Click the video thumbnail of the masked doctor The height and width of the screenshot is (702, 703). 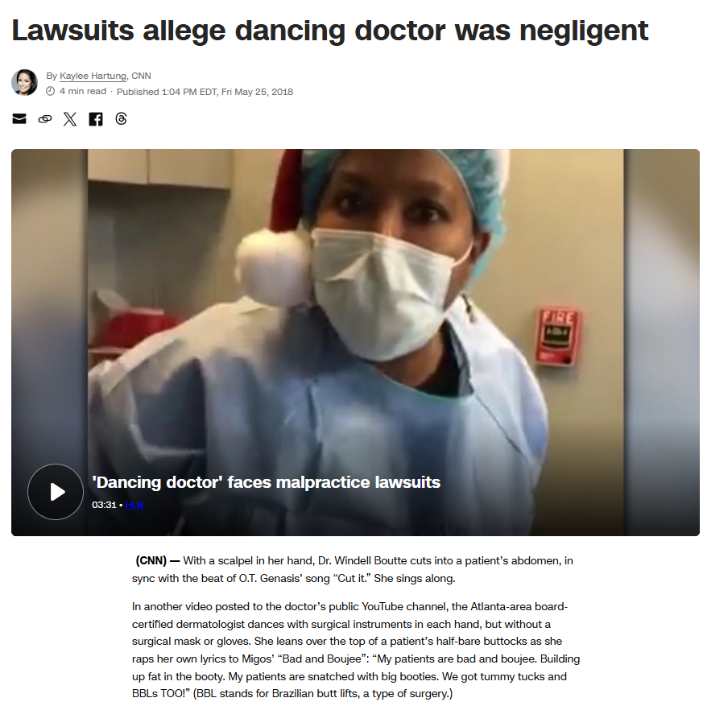click(x=355, y=314)
